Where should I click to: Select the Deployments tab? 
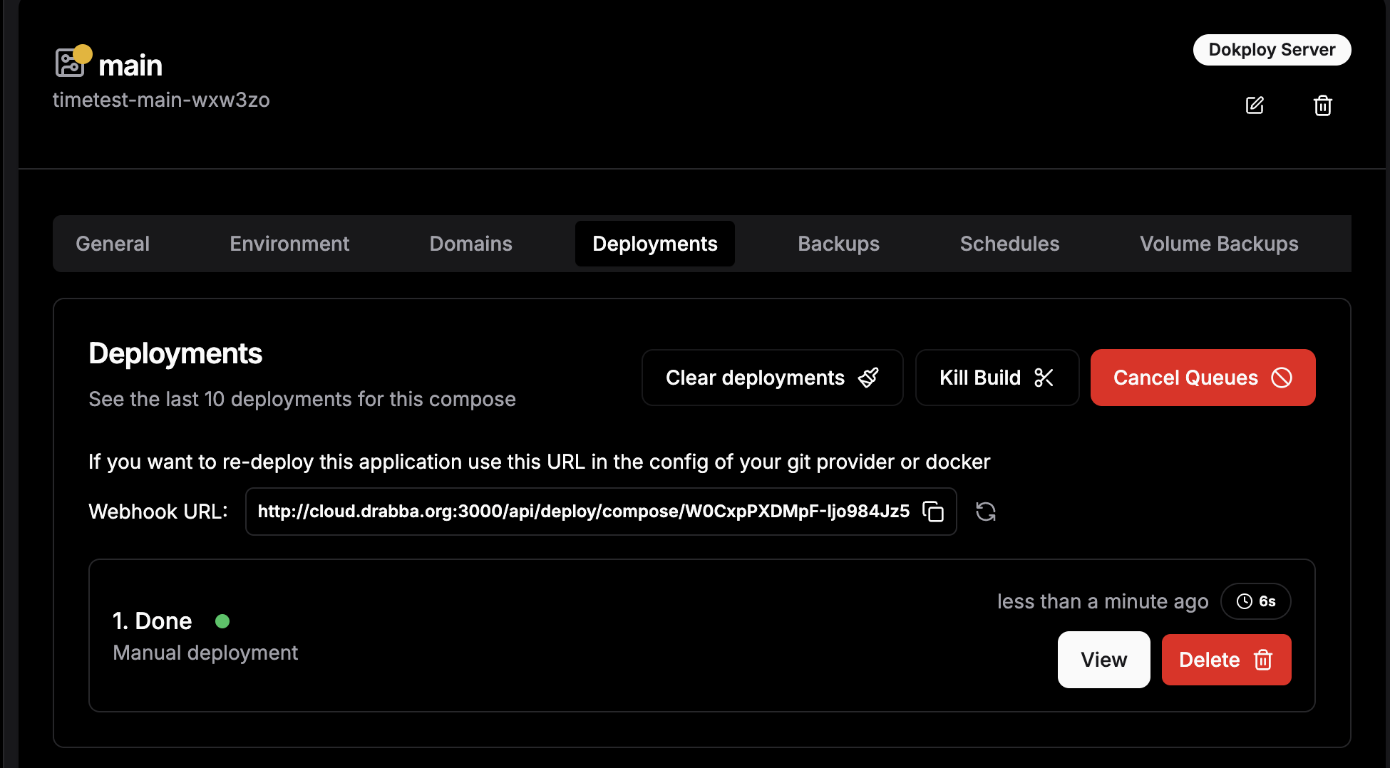coord(655,244)
